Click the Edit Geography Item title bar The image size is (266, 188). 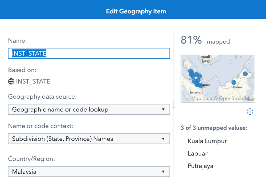pos(136,11)
